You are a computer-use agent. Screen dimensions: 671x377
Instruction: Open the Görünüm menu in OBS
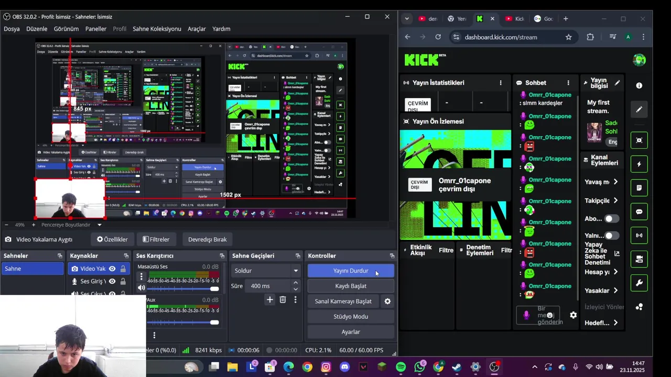point(66,29)
